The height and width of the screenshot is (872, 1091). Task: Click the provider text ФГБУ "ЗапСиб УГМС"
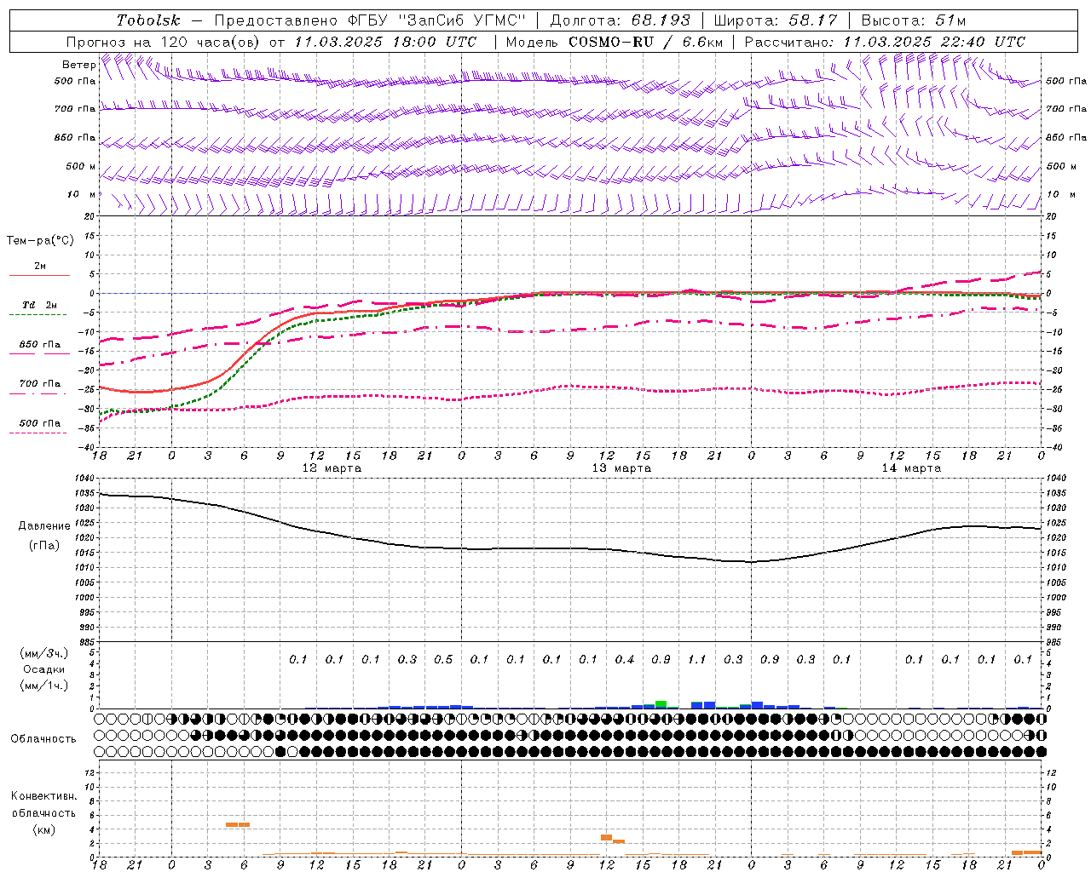436,20
